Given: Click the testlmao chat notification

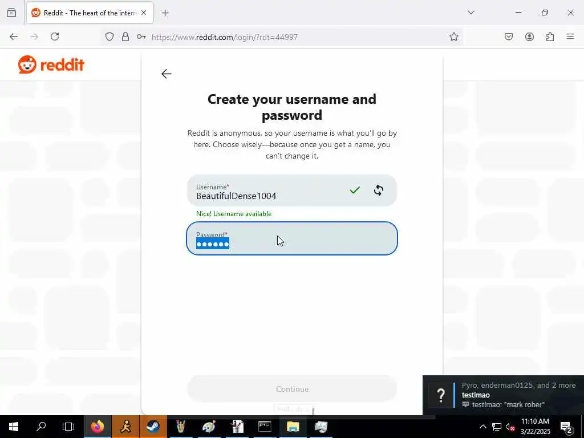Looking at the screenshot, I should tap(503, 395).
